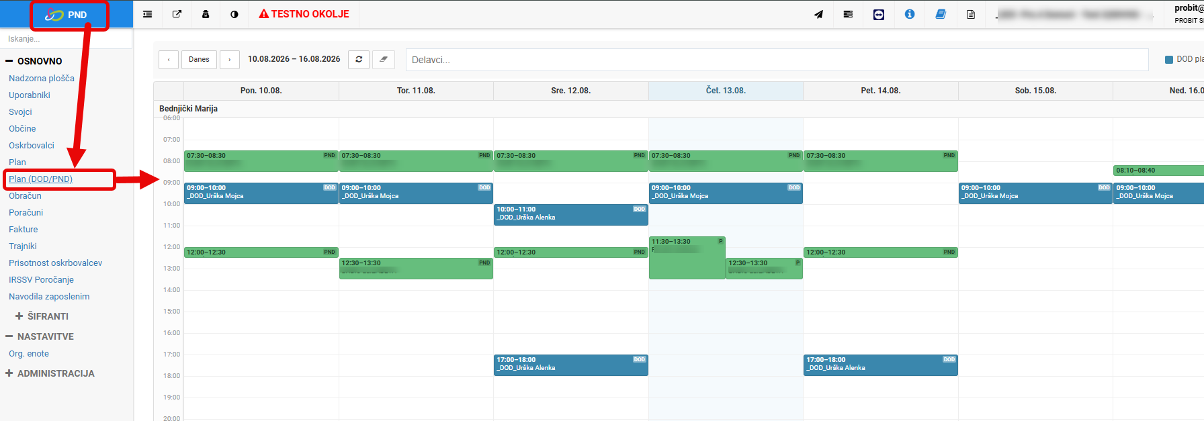The height and width of the screenshot is (421, 1204).
Task: Click the paper plane send icon
Action: click(818, 14)
